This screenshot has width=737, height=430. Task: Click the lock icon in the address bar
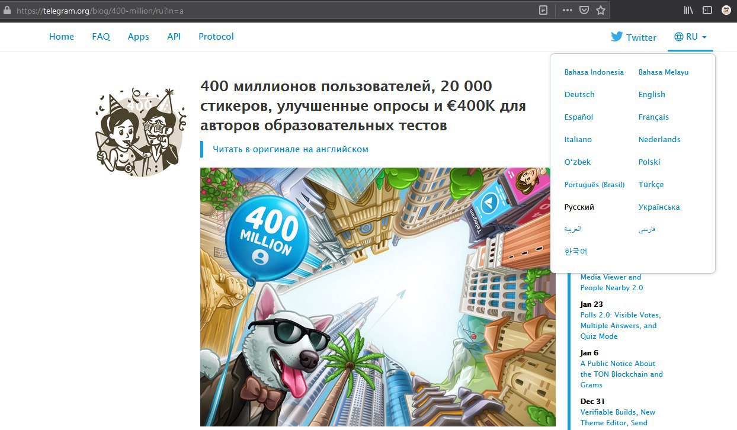[7, 10]
